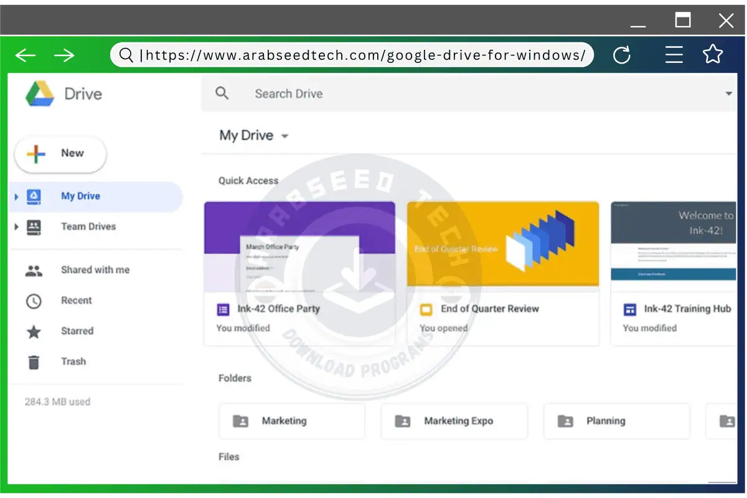This screenshot has height=498, width=747.
Task: Open search options arrow in Search Drive
Action: click(728, 93)
